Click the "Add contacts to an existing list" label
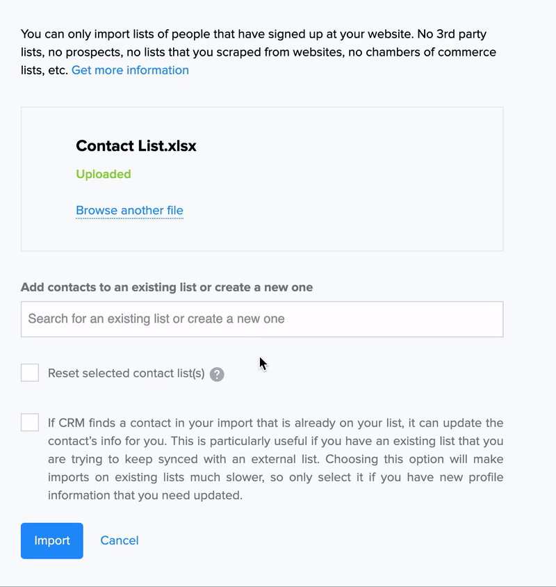This screenshot has width=556, height=587. [x=167, y=287]
